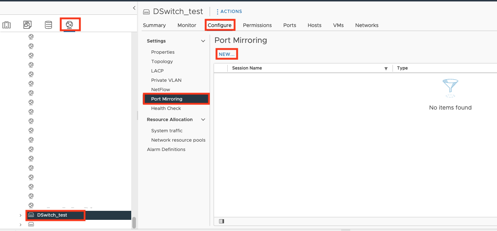Collapse the left navigation pane
497x231 pixels.
pos(134,8)
